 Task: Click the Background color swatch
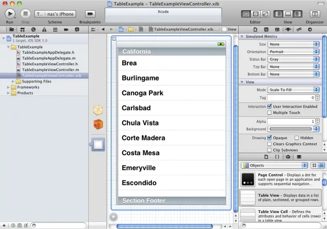(x=290, y=129)
